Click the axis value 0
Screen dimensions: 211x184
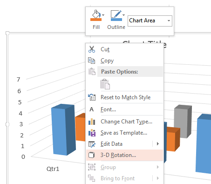pyautogui.click(x=23, y=157)
